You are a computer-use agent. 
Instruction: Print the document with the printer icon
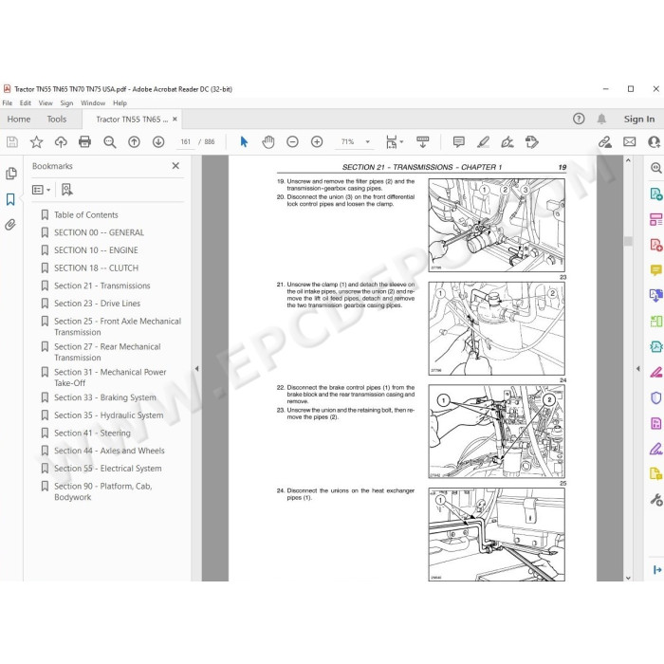85,142
